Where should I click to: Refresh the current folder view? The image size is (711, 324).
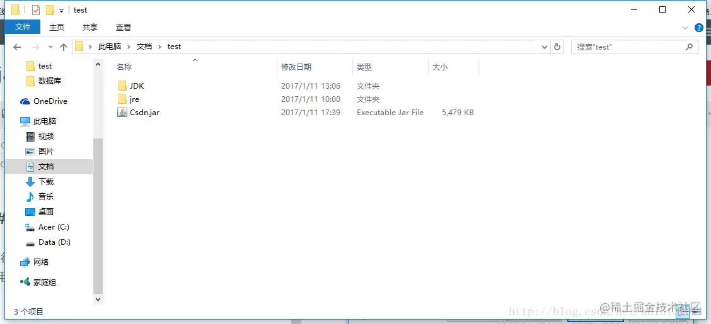pyautogui.click(x=557, y=47)
